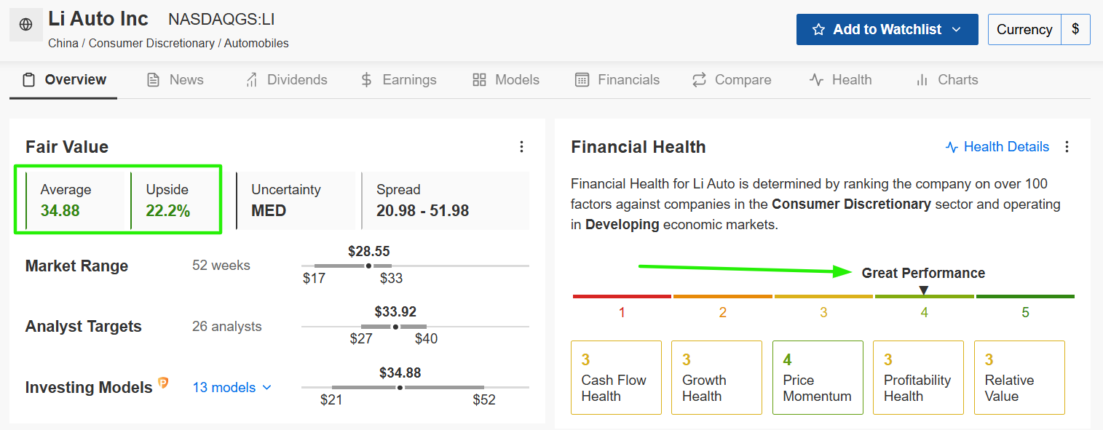Switch to the News tab
1103x430 pixels.
[175, 80]
